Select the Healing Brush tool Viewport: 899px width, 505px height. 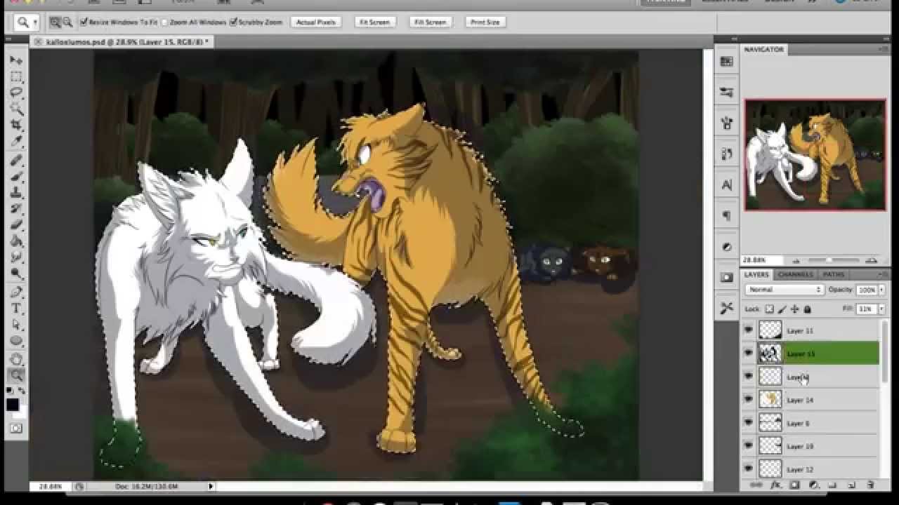click(x=16, y=161)
